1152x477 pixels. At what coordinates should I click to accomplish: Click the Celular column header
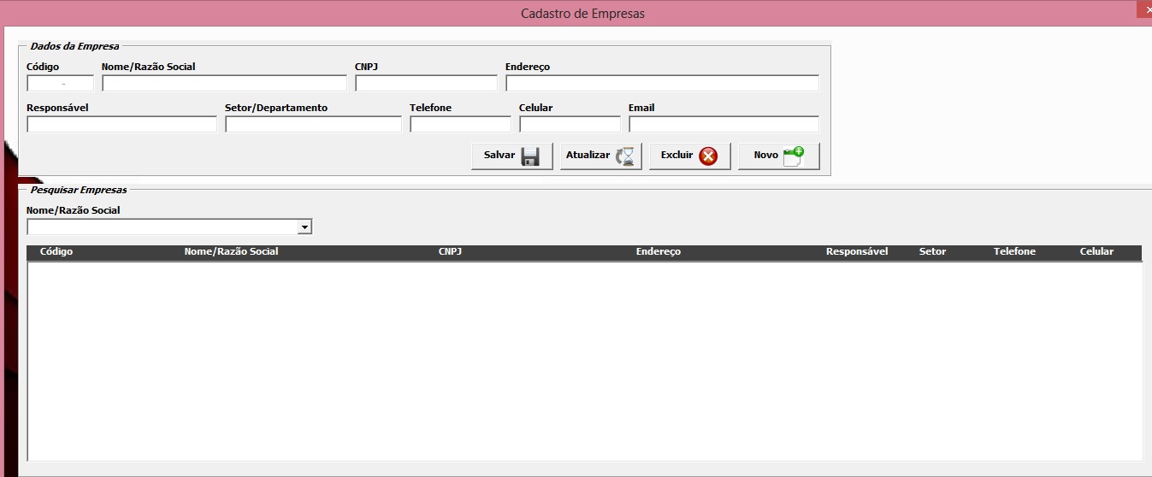1096,252
